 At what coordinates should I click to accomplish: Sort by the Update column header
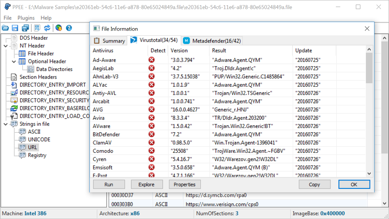click(x=314, y=50)
